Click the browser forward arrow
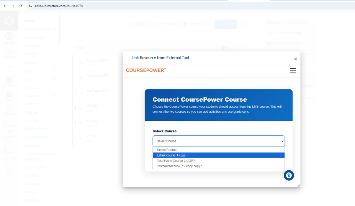355x206 pixels. [x=13, y=6]
